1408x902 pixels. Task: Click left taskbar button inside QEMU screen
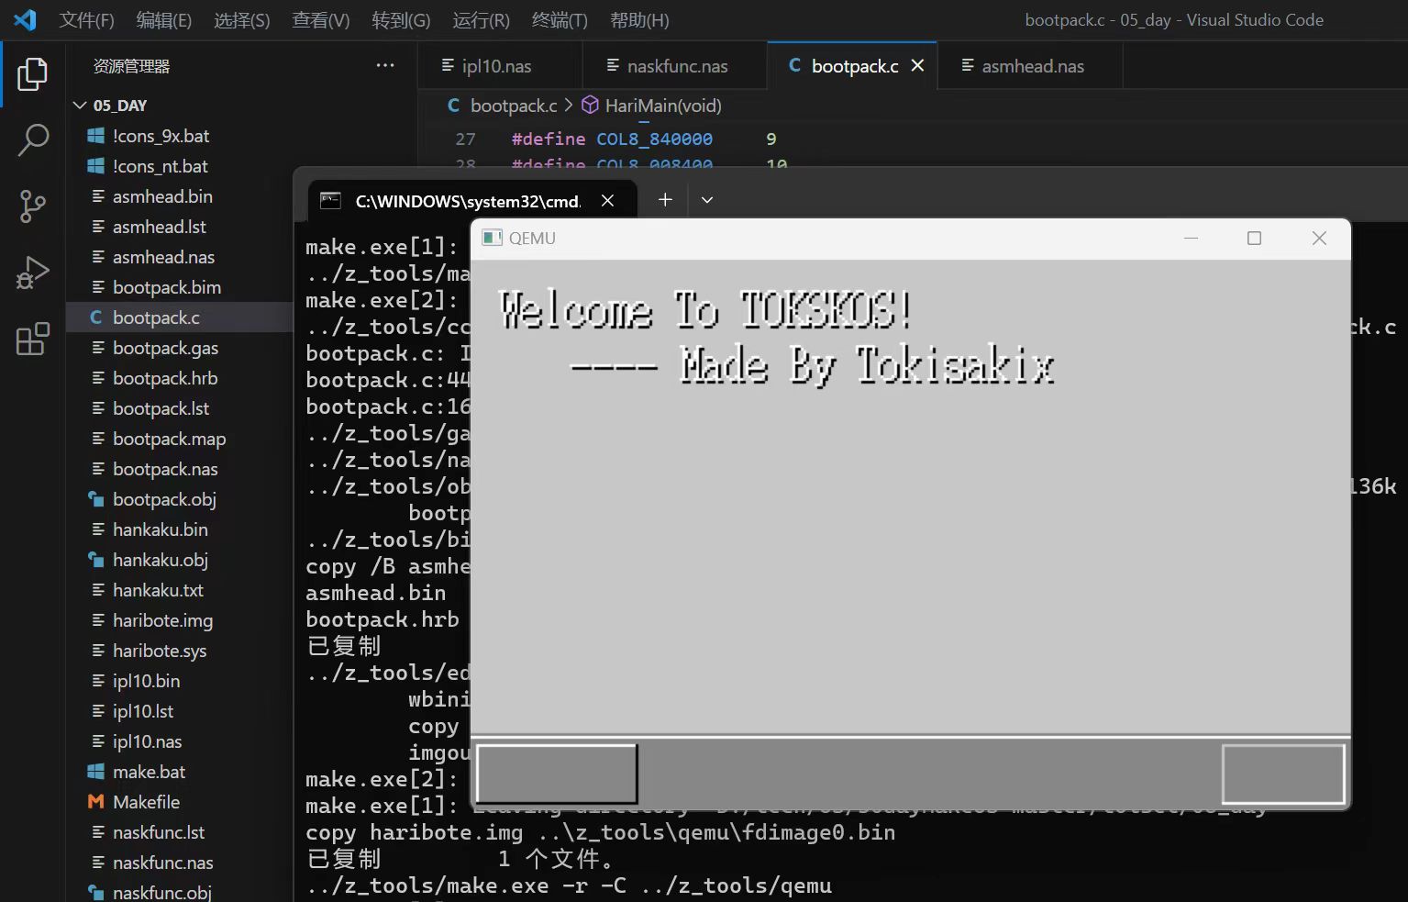coord(557,774)
